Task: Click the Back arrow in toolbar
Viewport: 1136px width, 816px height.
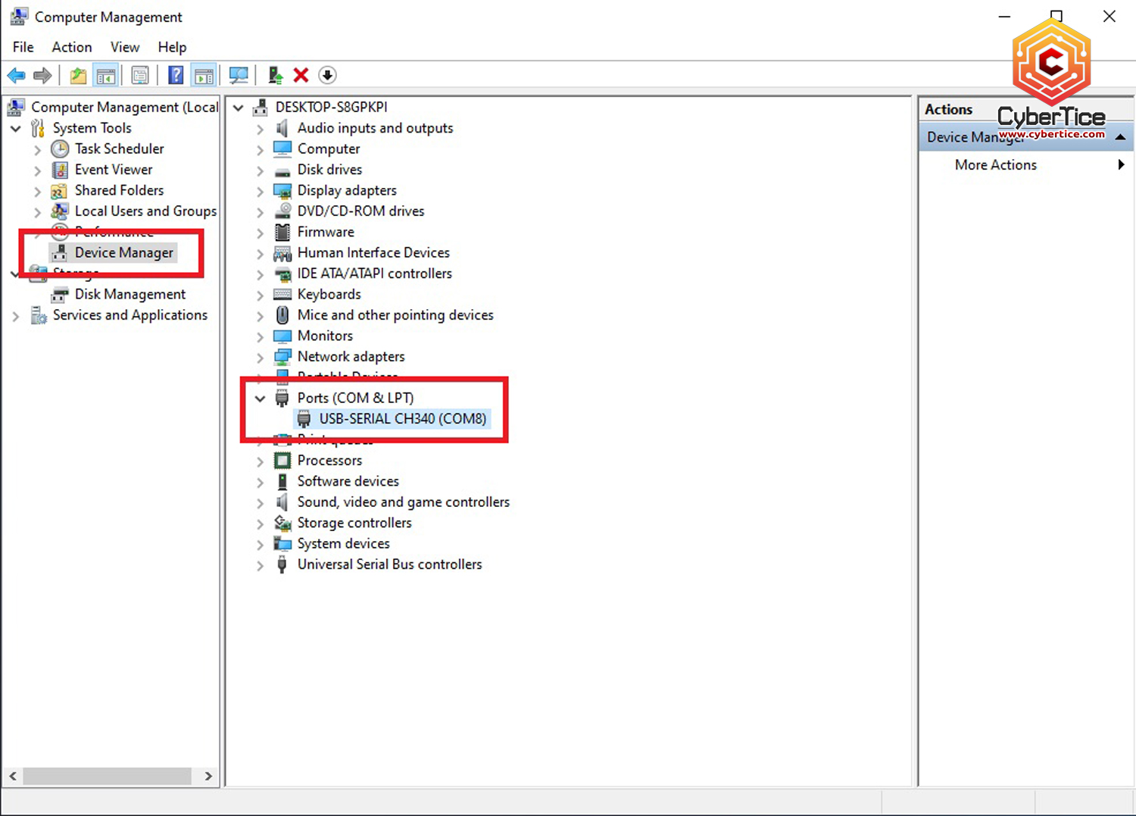Action: coord(16,75)
